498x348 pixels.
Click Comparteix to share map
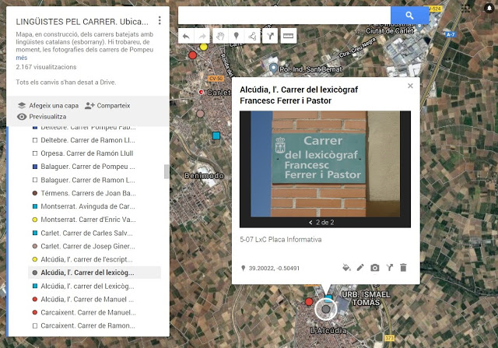[x=107, y=106]
